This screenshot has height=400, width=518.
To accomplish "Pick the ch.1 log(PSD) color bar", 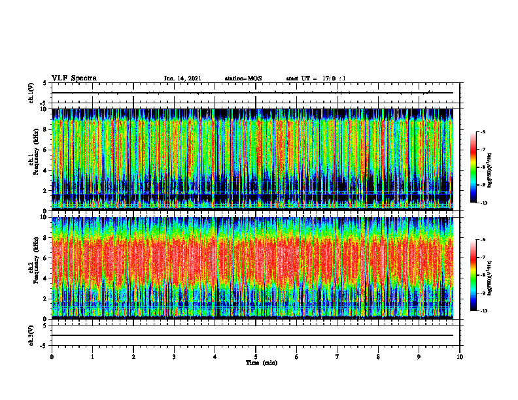I will (x=474, y=167).
